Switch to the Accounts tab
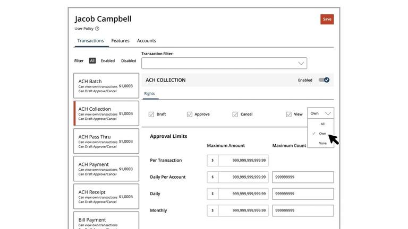This screenshot has height=229, width=408. 147,41
